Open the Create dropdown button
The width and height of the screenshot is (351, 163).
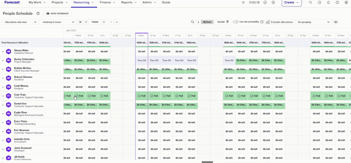click(291, 3)
